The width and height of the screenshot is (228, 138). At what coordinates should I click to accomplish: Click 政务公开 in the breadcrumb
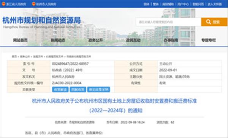pos(25,56)
